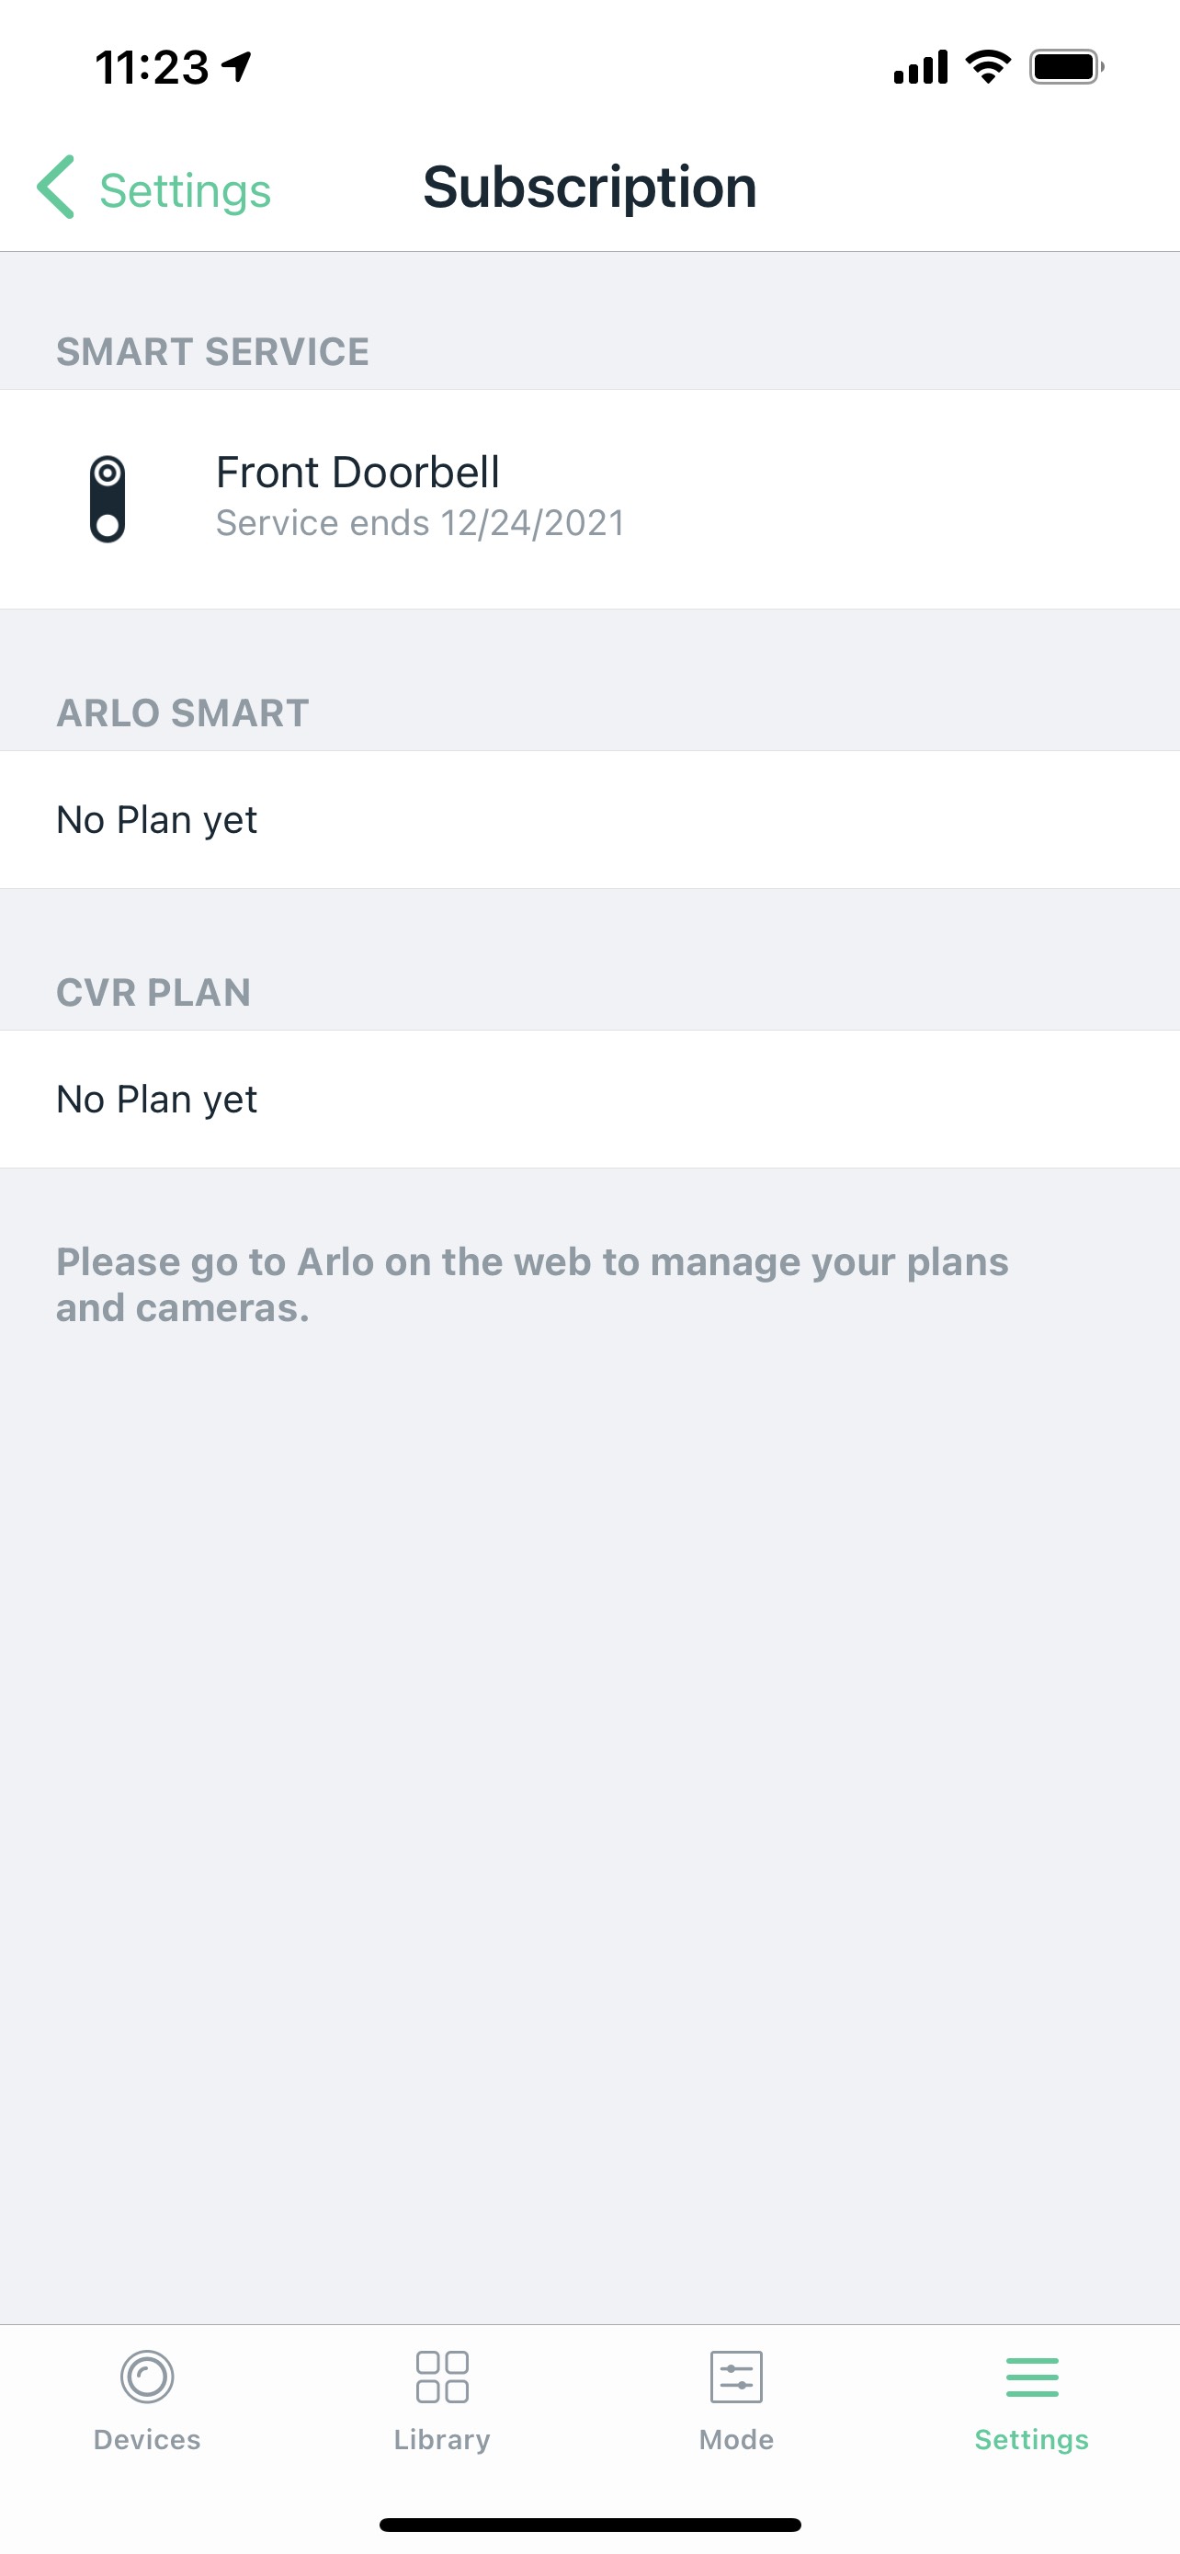The width and height of the screenshot is (1180, 2554).
Task: Tap the Front Doorbell device icon
Action: coord(107,498)
